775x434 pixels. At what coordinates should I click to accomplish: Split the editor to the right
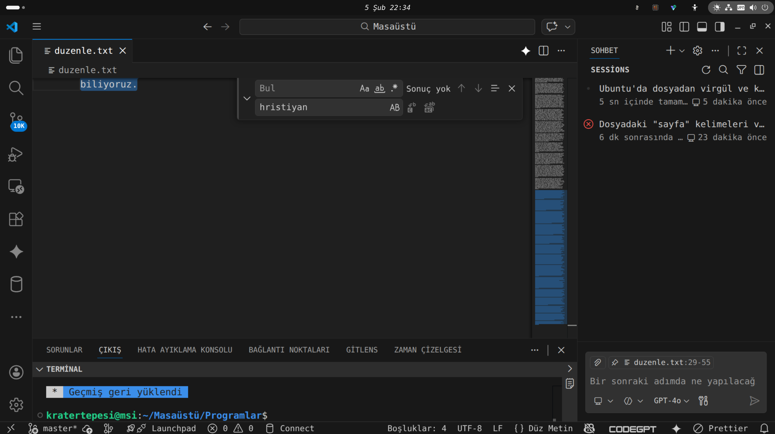click(x=543, y=51)
